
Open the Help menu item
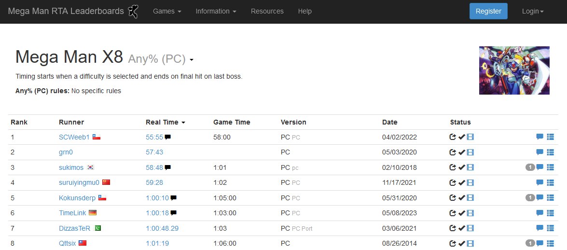click(x=305, y=12)
